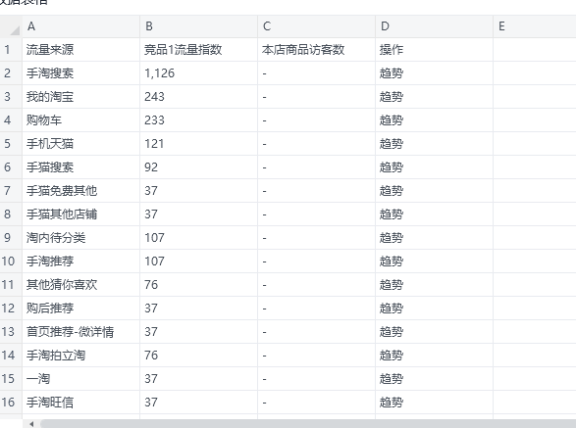The width and height of the screenshot is (576, 428).
Task: Select the 本店商品访客数 header cell
Action: tap(317, 50)
